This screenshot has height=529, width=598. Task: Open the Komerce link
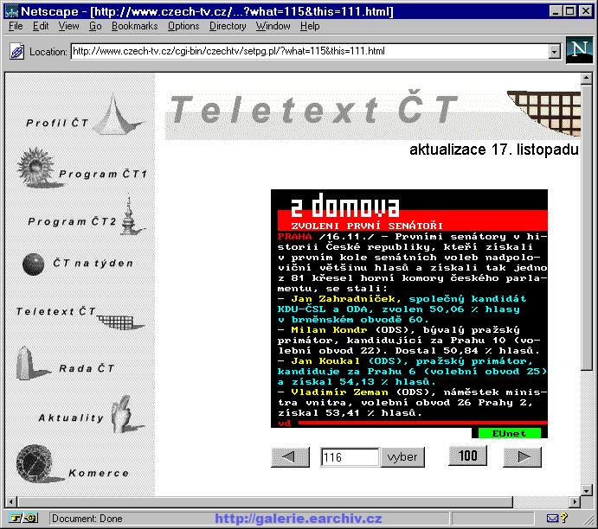tap(99, 473)
